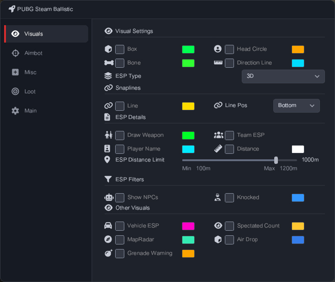Click the ESP Distance Limit slider handle
Image resolution: width=335 pixels, height=282 pixels.
(x=276, y=160)
